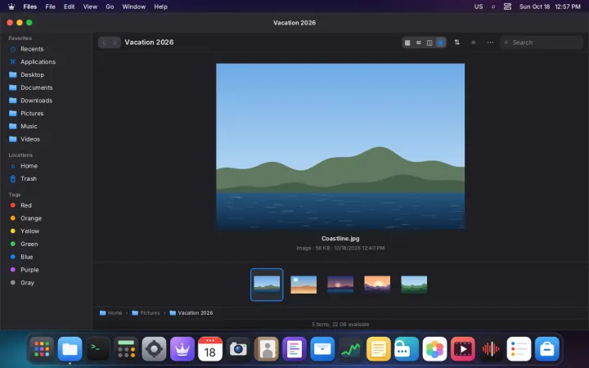Go forward with the right chevron
The width and height of the screenshot is (589, 368).
coord(115,43)
